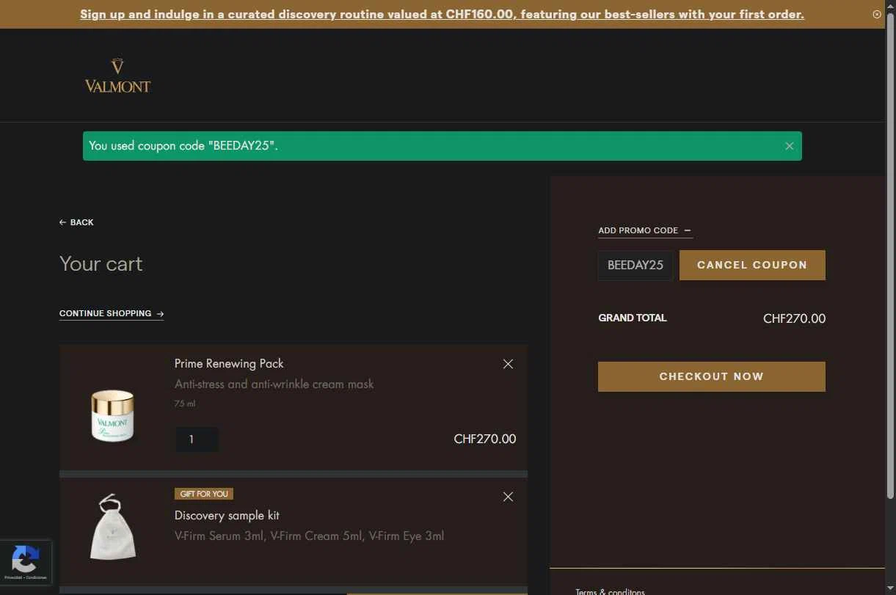Collapse the Add Promo Code section

point(645,230)
